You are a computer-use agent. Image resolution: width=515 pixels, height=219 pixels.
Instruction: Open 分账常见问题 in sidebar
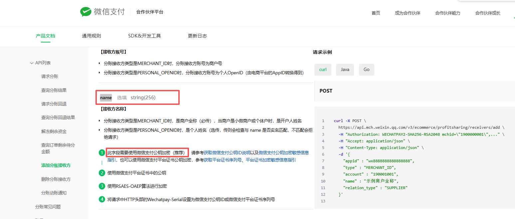click(x=48, y=207)
